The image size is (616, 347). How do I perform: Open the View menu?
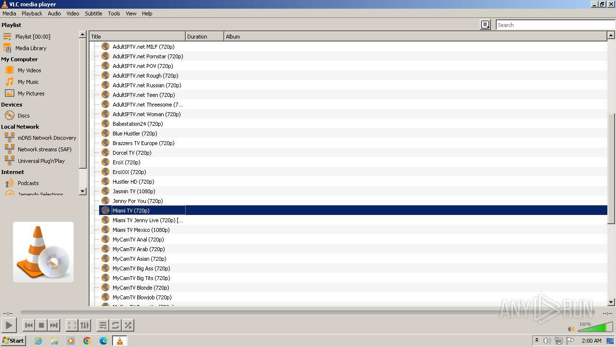point(131,13)
